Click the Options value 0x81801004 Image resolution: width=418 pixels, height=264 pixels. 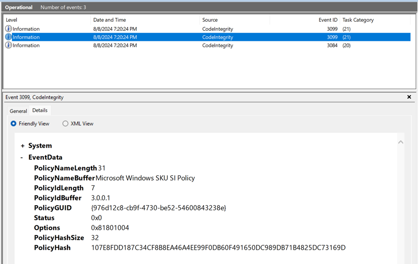click(x=110, y=228)
